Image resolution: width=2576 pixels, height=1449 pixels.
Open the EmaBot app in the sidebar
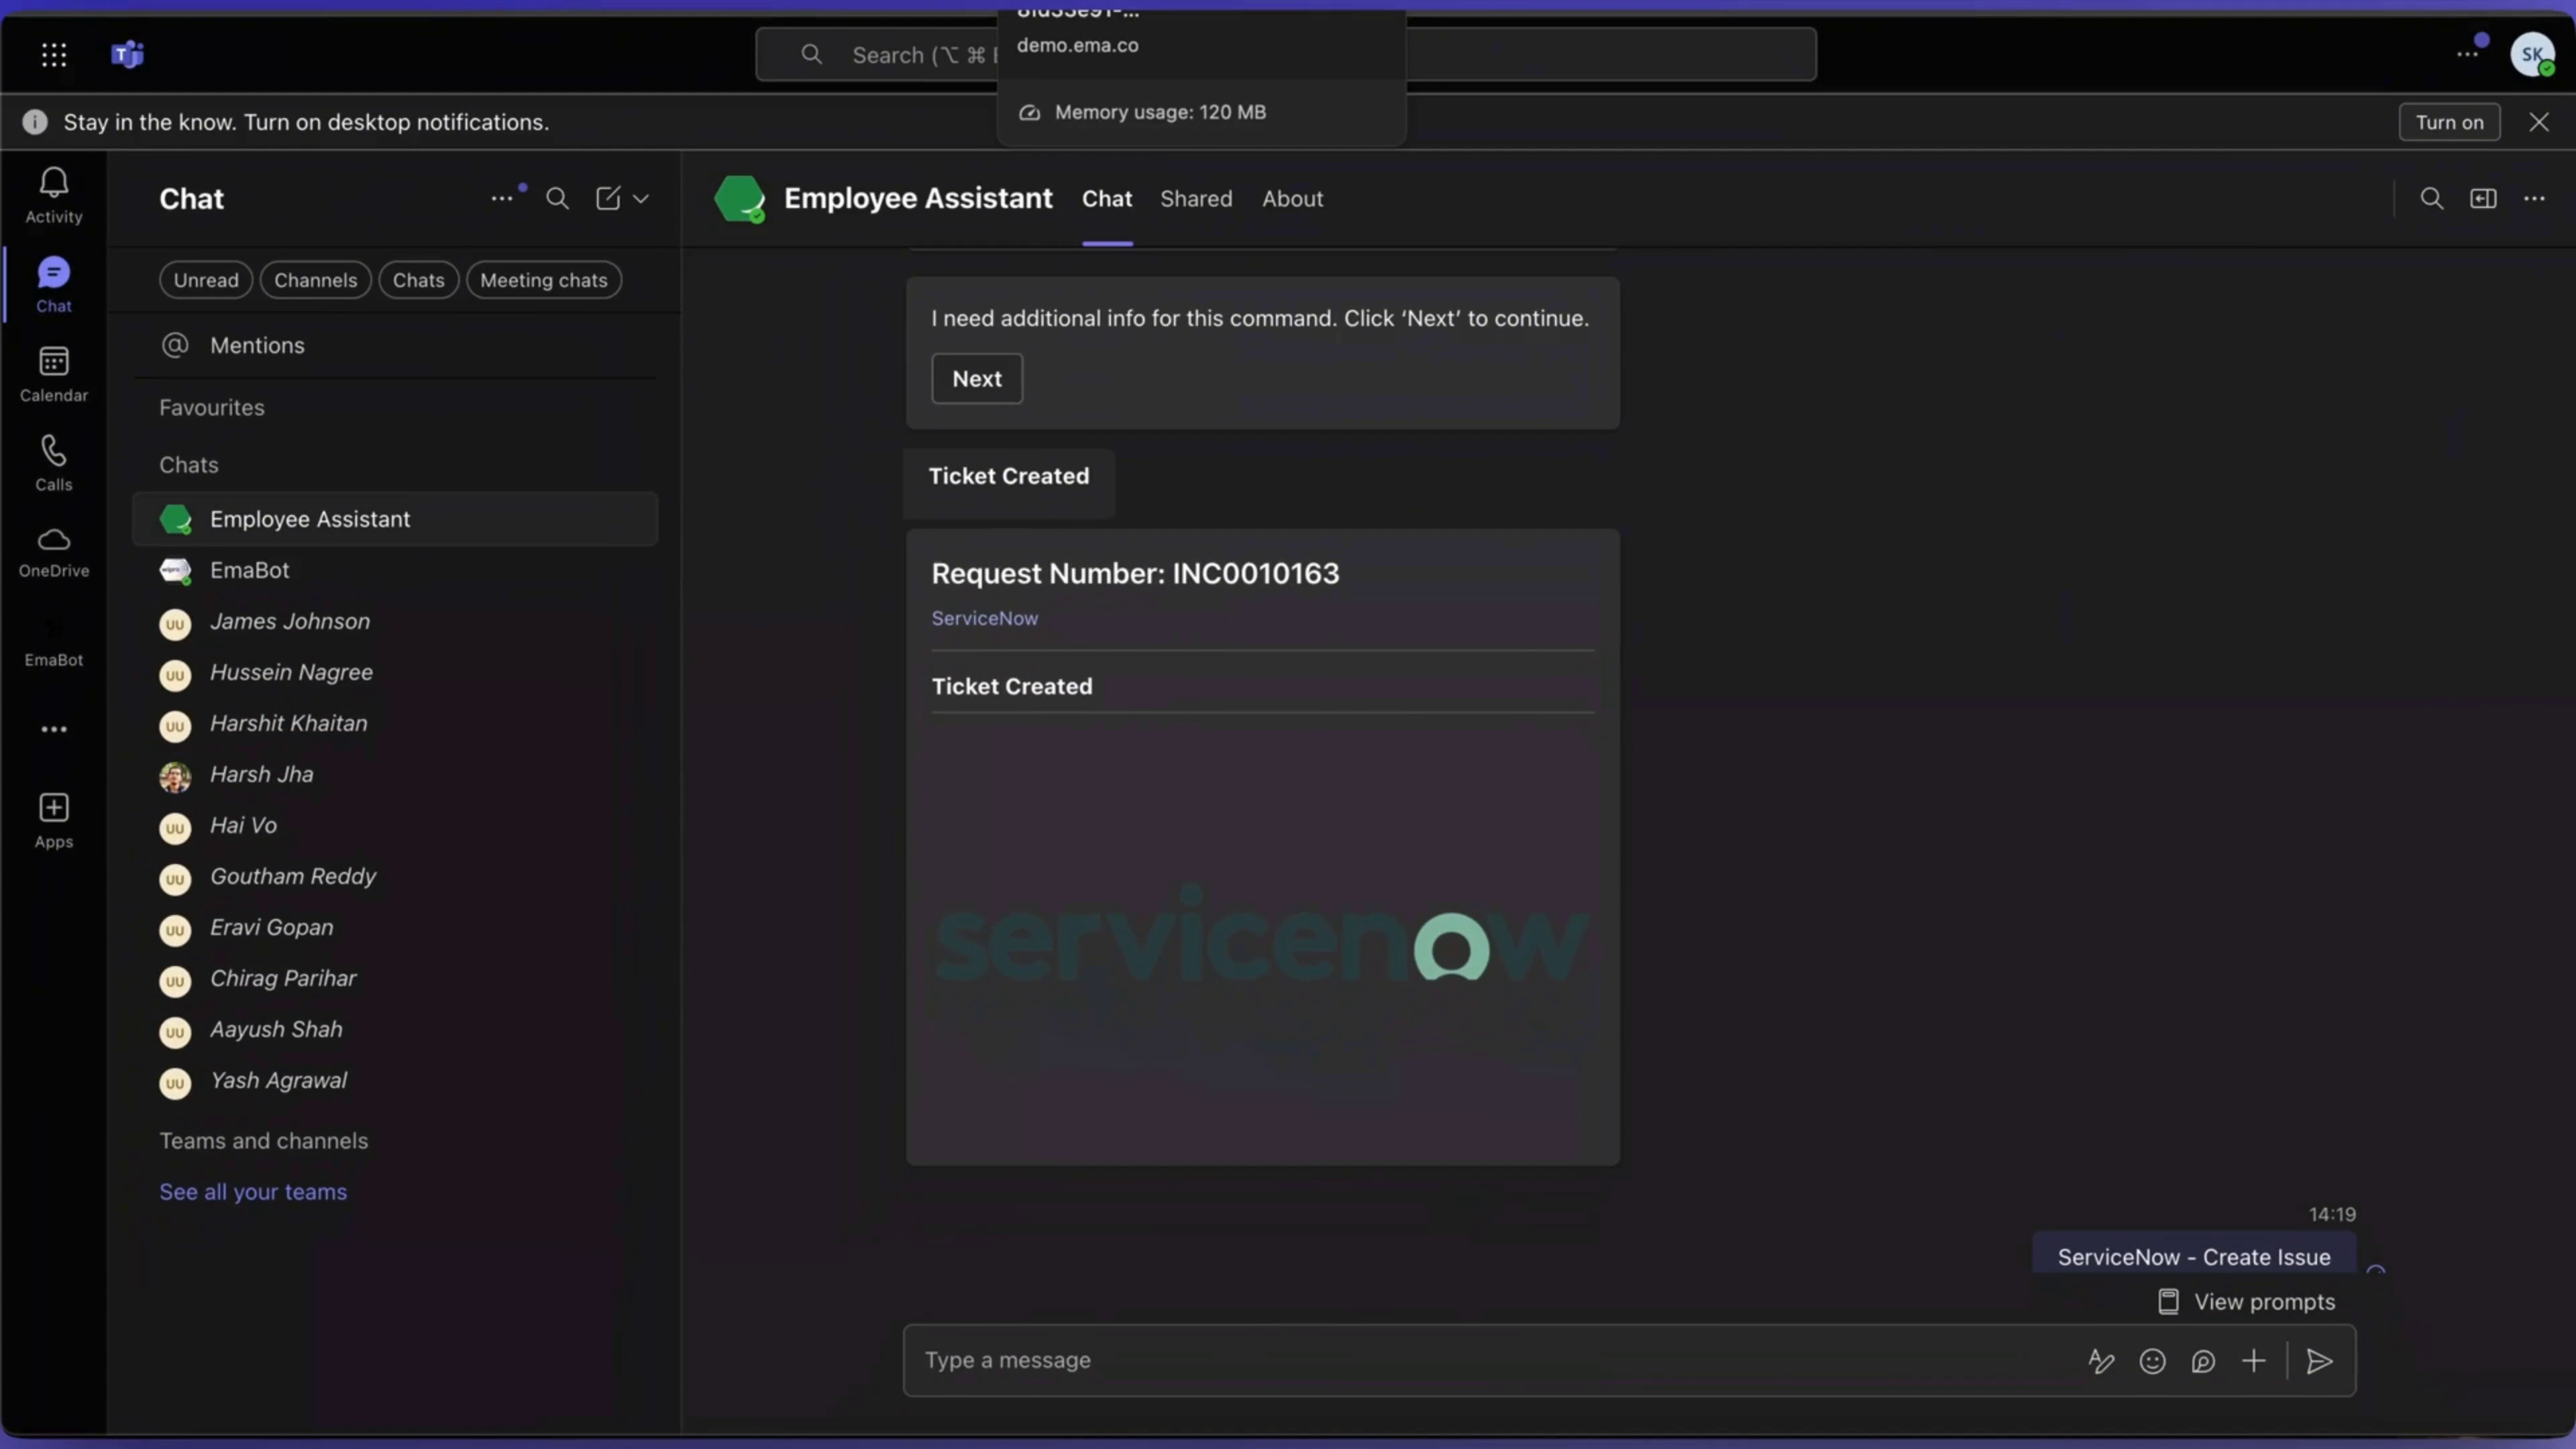[x=53, y=640]
